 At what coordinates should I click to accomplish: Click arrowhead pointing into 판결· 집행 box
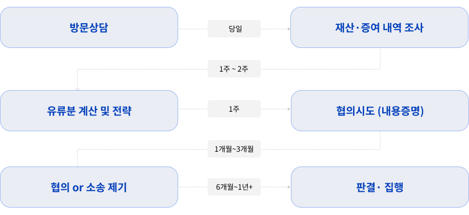[288, 187]
